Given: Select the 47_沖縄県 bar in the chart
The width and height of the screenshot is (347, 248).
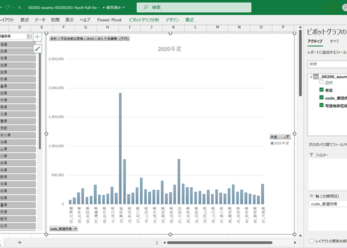Looking at the screenshot, I should point(263,194).
